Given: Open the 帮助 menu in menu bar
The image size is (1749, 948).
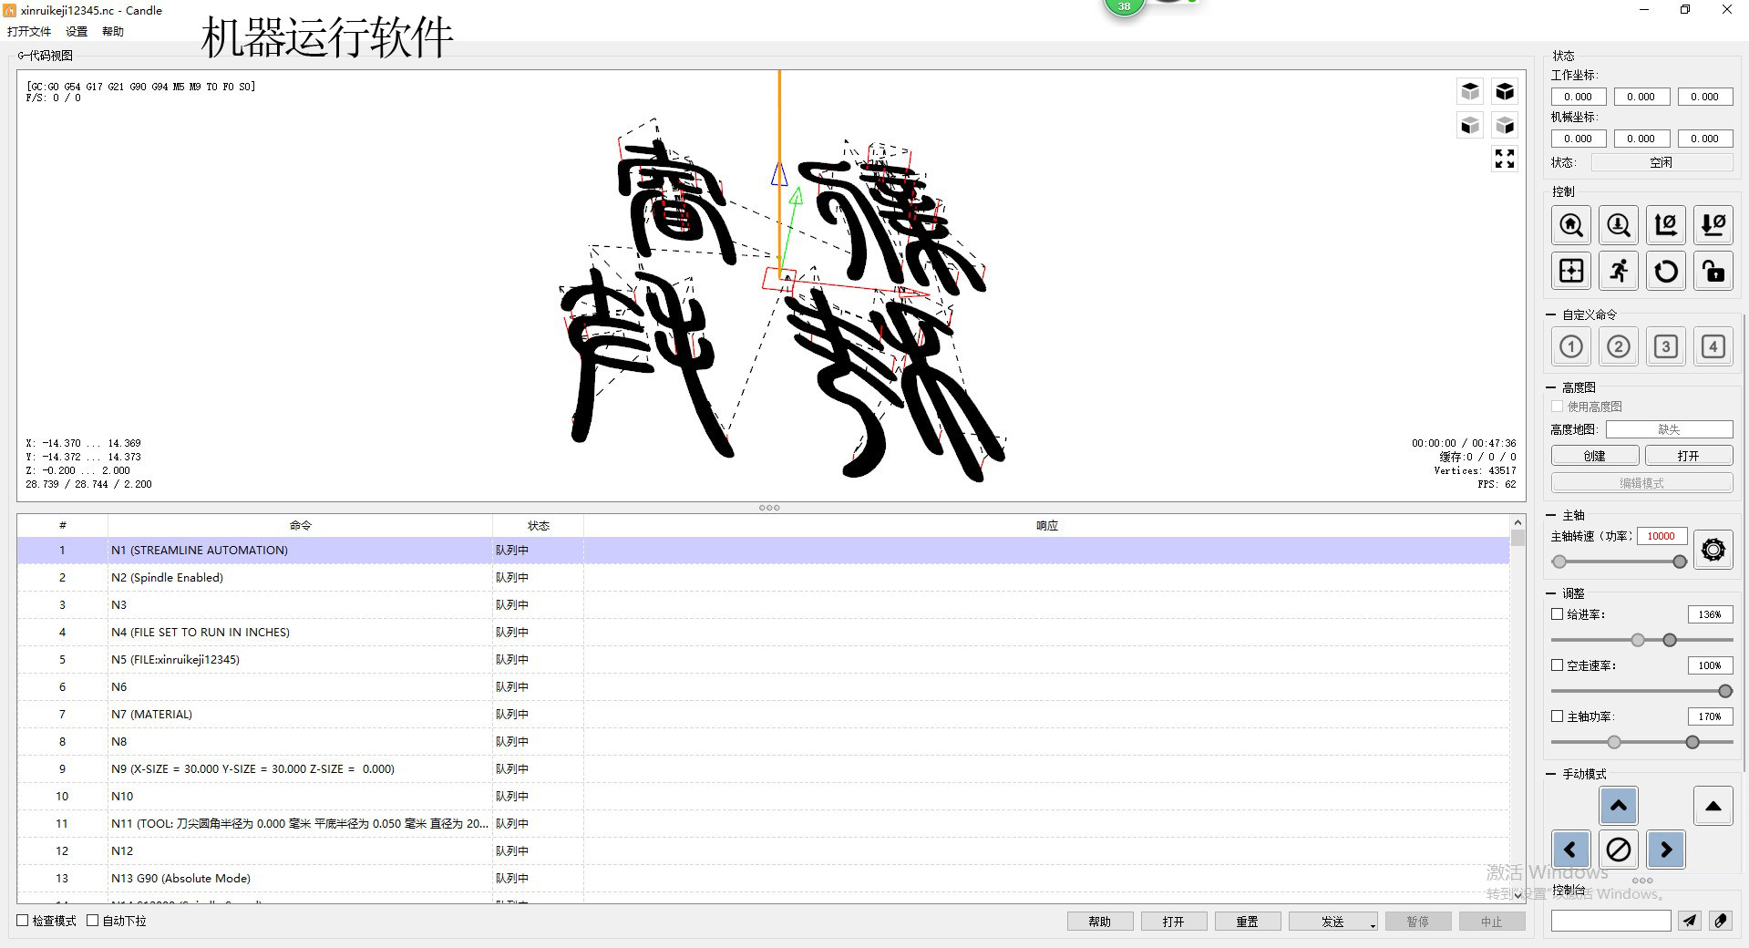Looking at the screenshot, I should pos(113,32).
